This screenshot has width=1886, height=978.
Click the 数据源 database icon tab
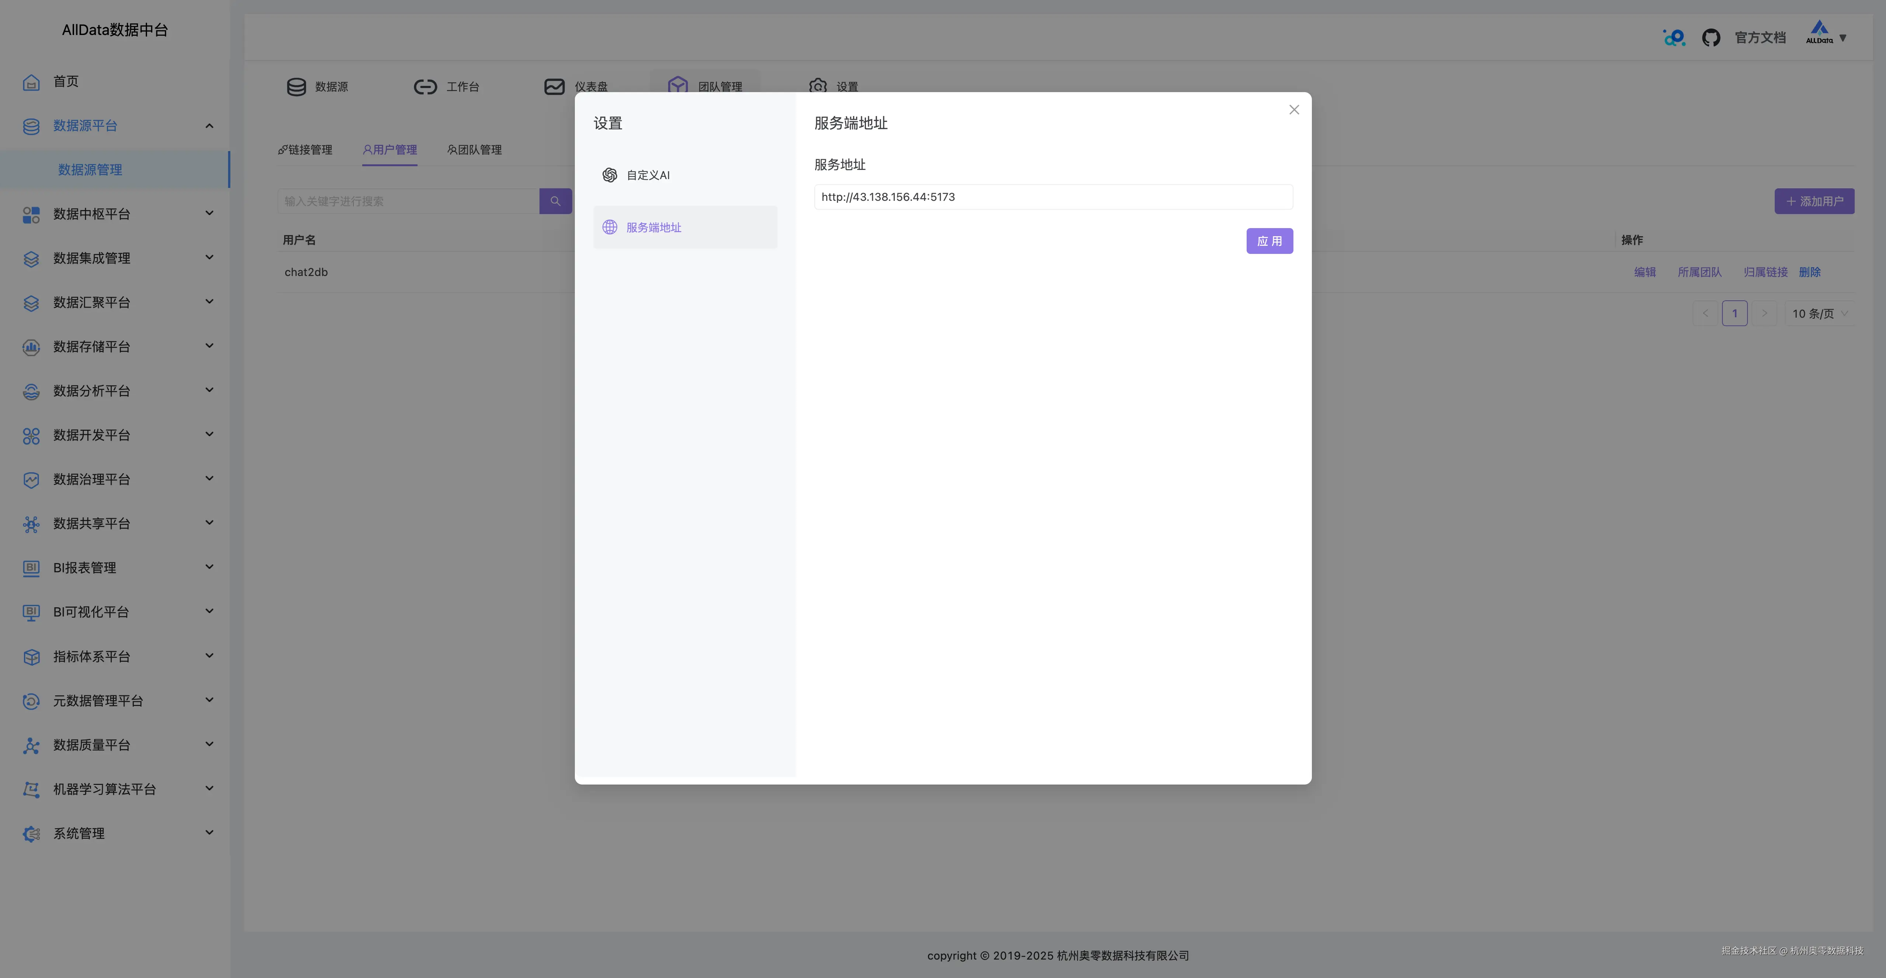point(296,87)
